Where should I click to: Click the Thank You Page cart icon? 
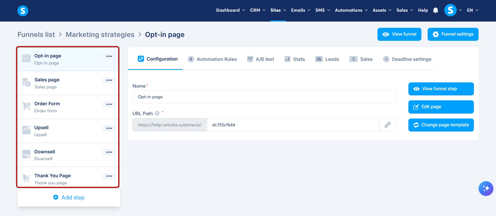tap(26, 178)
